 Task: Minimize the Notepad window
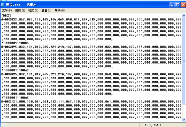(172, 5)
